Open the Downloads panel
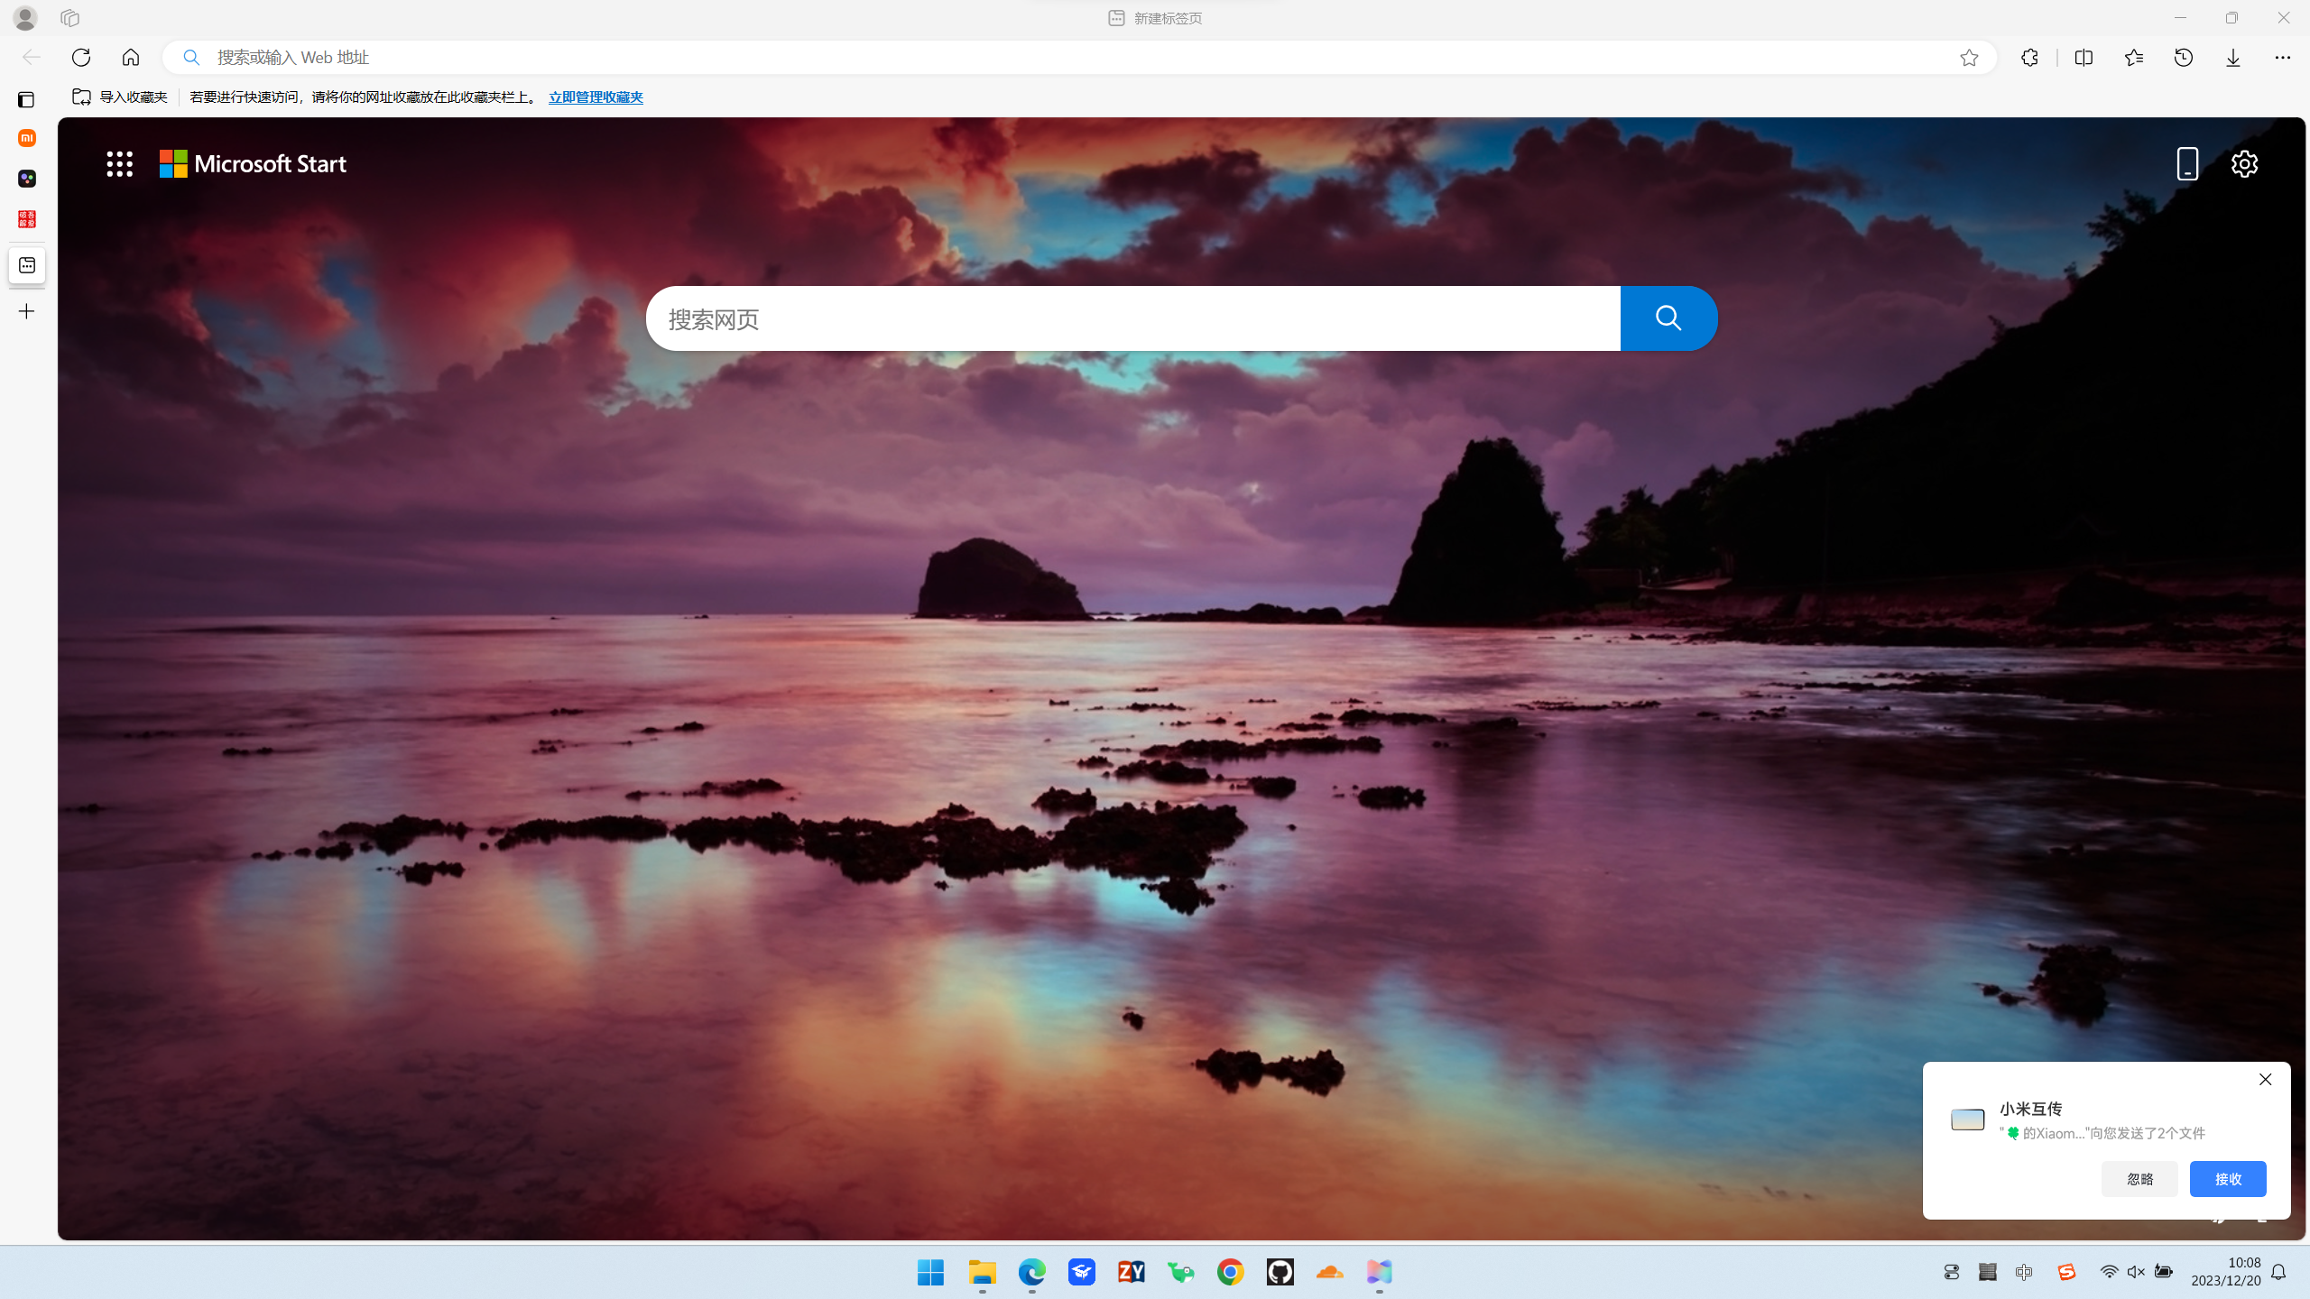 coord(2232,58)
